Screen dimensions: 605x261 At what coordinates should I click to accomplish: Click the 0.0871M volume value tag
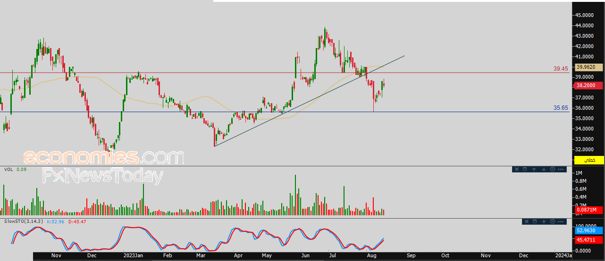[x=588, y=210]
